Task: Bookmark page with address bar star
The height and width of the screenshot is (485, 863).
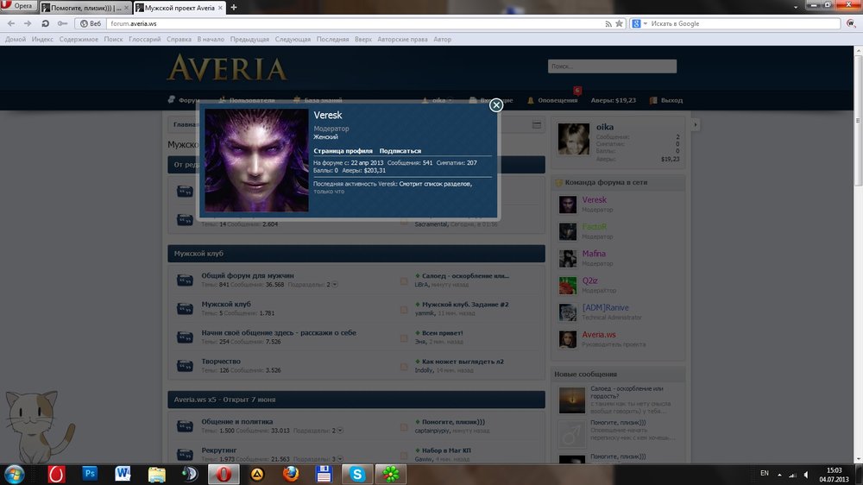Action: 619,23
